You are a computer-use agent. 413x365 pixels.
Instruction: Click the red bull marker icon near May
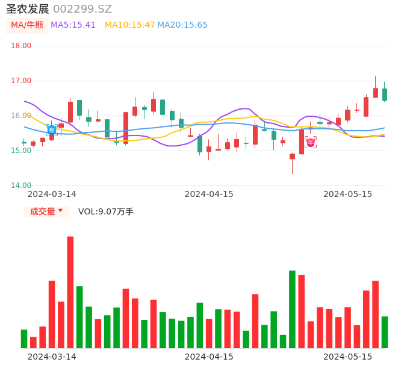(x=311, y=142)
